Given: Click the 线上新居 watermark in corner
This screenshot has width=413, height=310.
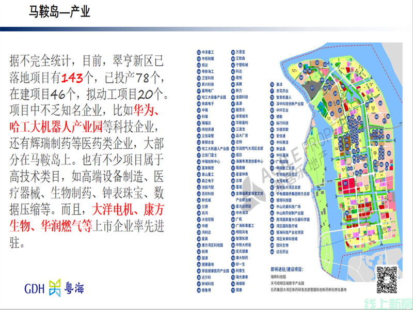Looking at the screenshot, I should pyautogui.click(x=391, y=303).
